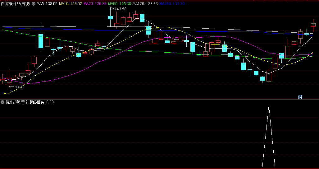Screen dimensions: 319x169
Task: Click the white spike peak in indicator panel
Action: (x=269, y=106)
